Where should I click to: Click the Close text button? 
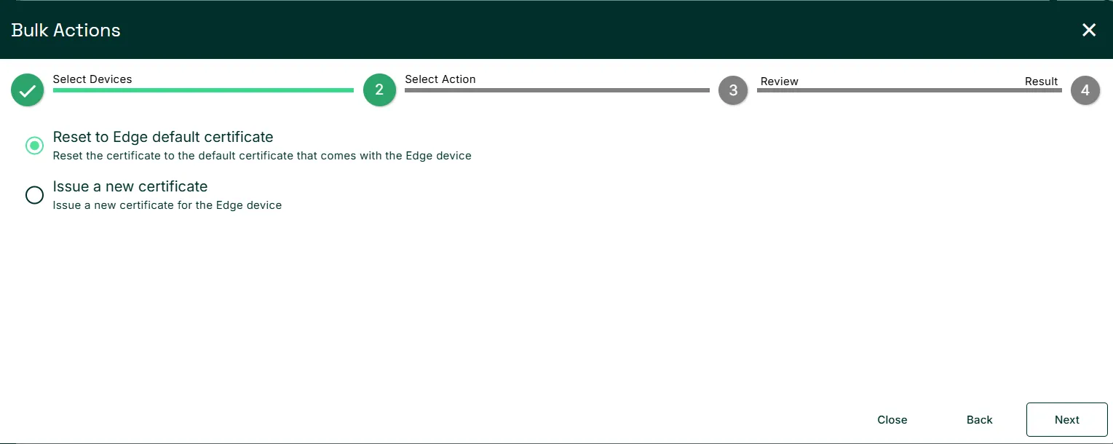click(x=892, y=420)
